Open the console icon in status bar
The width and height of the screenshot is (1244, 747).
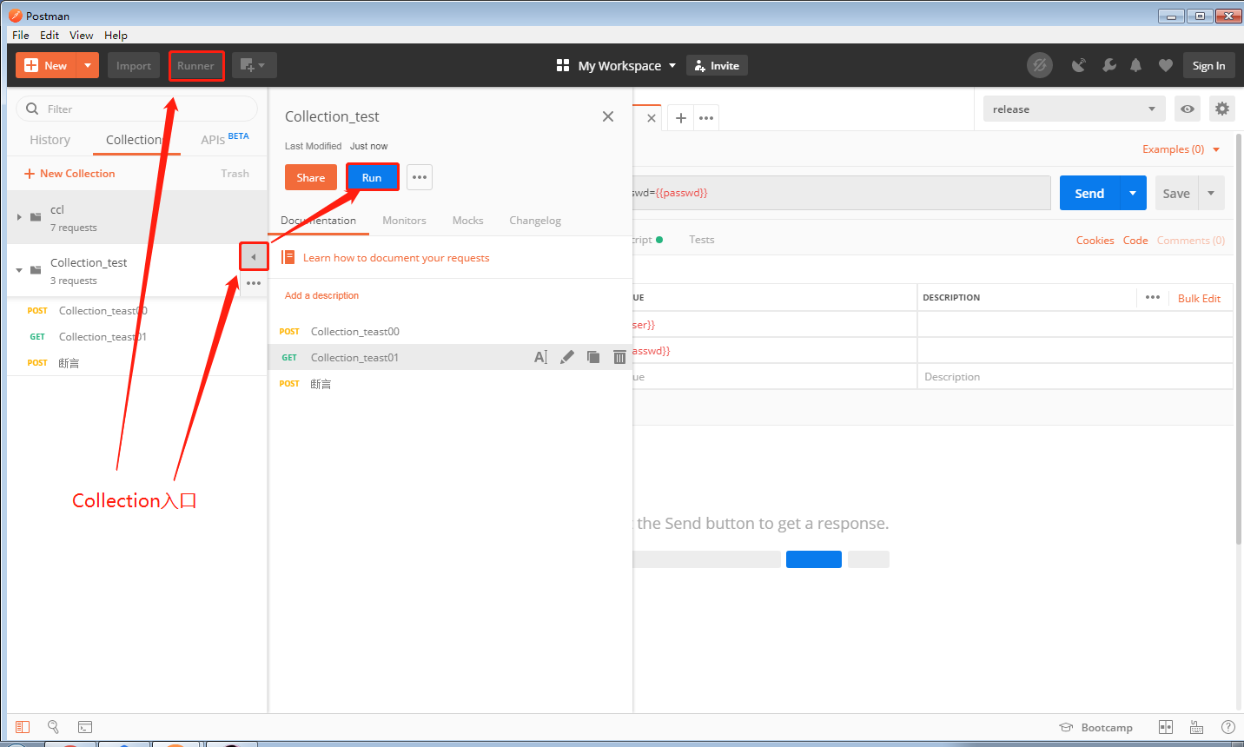[85, 727]
